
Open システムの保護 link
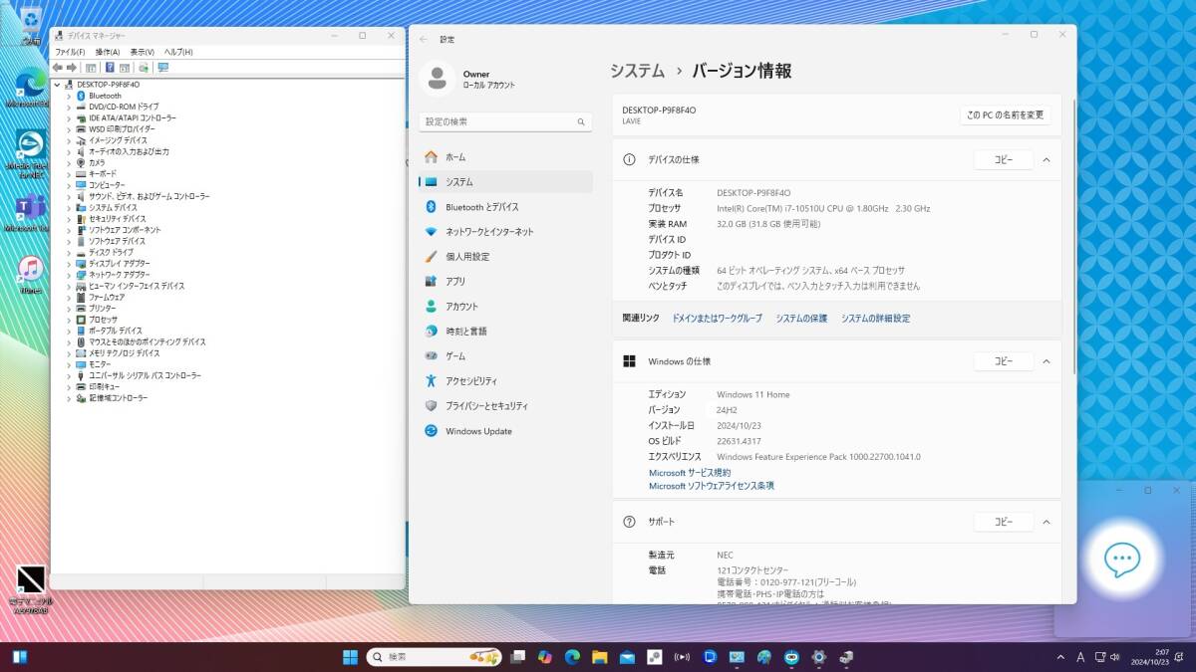[801, 319]
